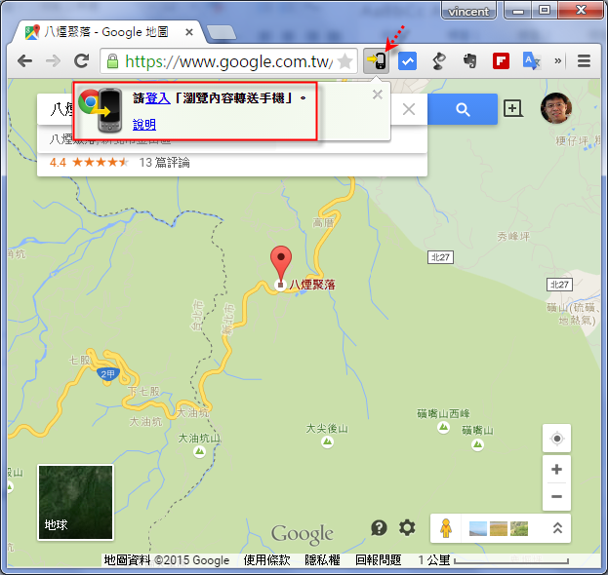
Task: Click the 北27 road shield near 秀峰坪
Action: pyautogui.click(x=440, y=257)
